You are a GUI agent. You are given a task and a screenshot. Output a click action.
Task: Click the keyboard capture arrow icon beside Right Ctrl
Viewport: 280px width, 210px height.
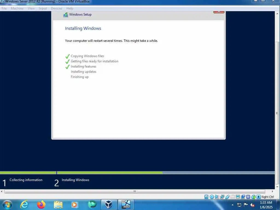[258, 197]
